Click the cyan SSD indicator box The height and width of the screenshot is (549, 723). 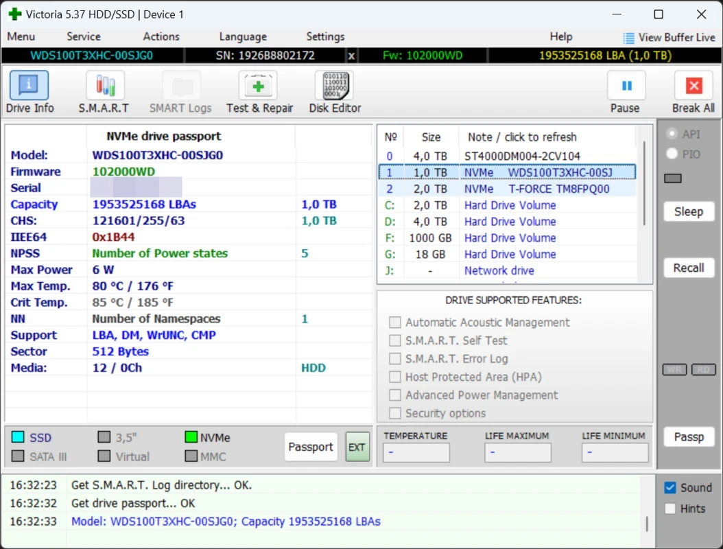coord(18,437)
